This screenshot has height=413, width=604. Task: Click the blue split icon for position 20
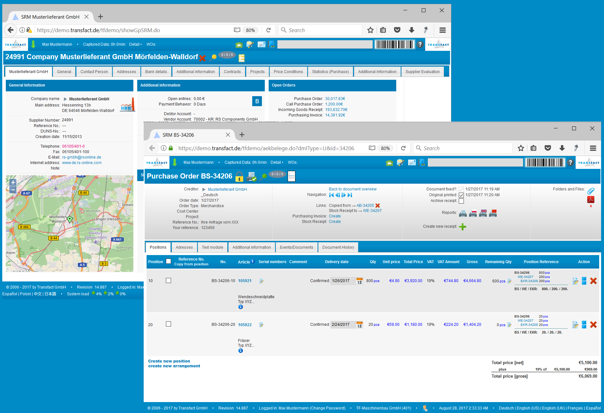584,325
